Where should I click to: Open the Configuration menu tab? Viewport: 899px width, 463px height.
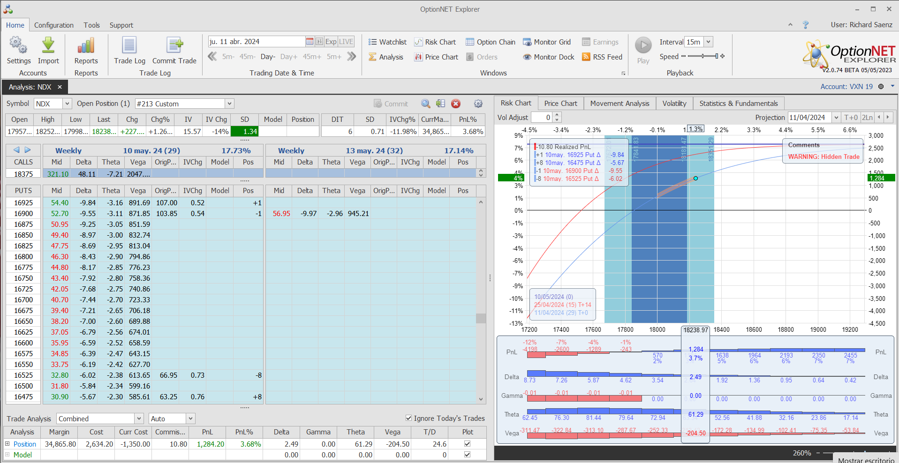click(53, 25)
